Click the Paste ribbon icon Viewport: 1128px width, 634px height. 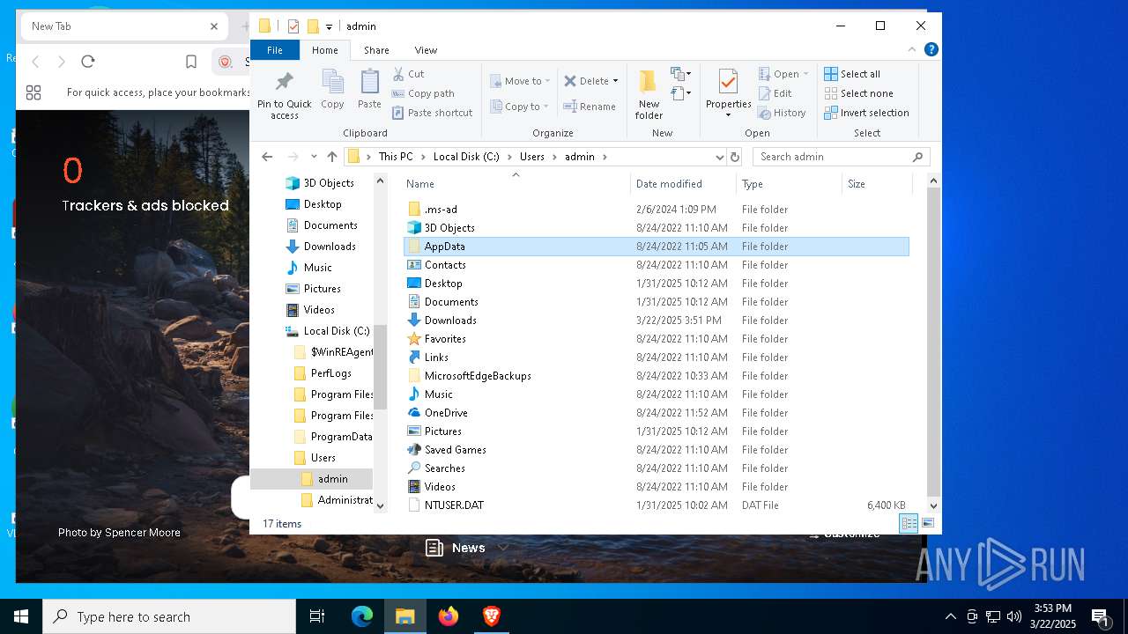(369, 83)
